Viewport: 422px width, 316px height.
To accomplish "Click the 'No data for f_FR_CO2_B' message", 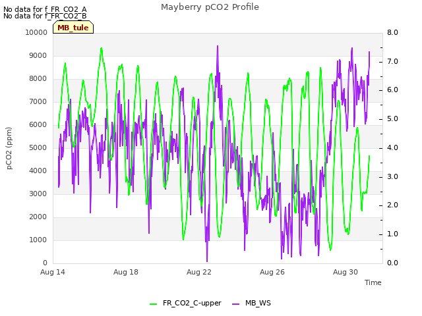I will [45, 16].
